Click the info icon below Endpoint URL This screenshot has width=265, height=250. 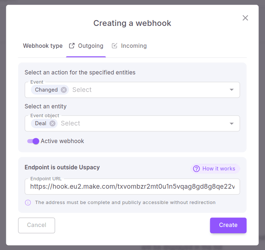click(x=28, y=203)
